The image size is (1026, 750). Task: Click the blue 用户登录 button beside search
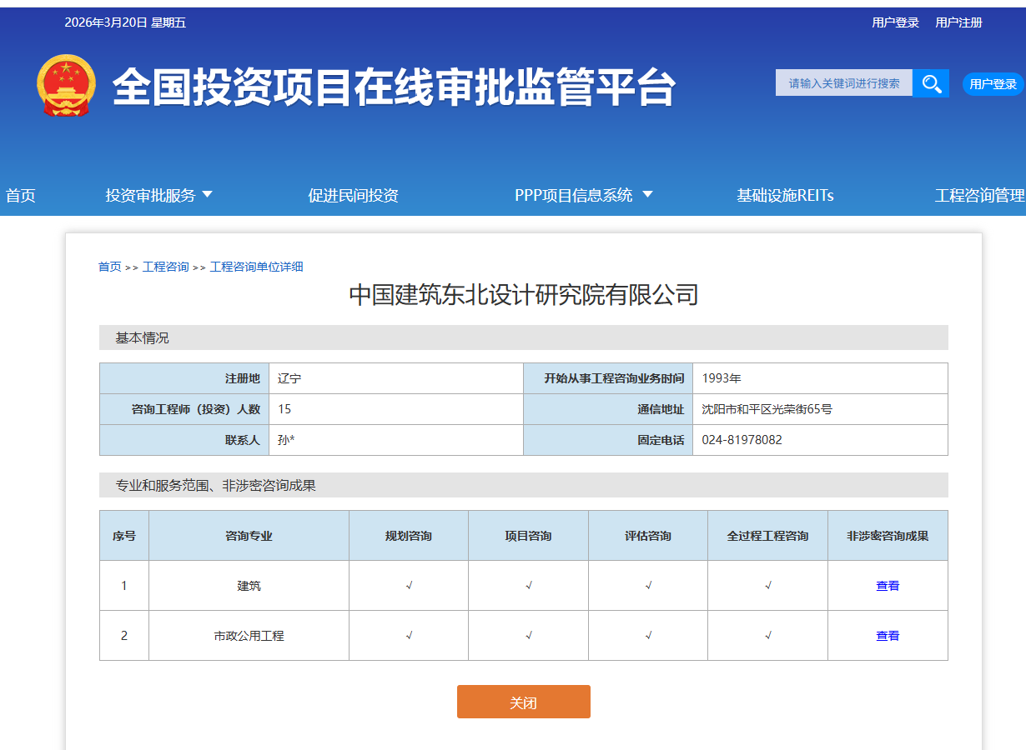[x=993, y=84]
